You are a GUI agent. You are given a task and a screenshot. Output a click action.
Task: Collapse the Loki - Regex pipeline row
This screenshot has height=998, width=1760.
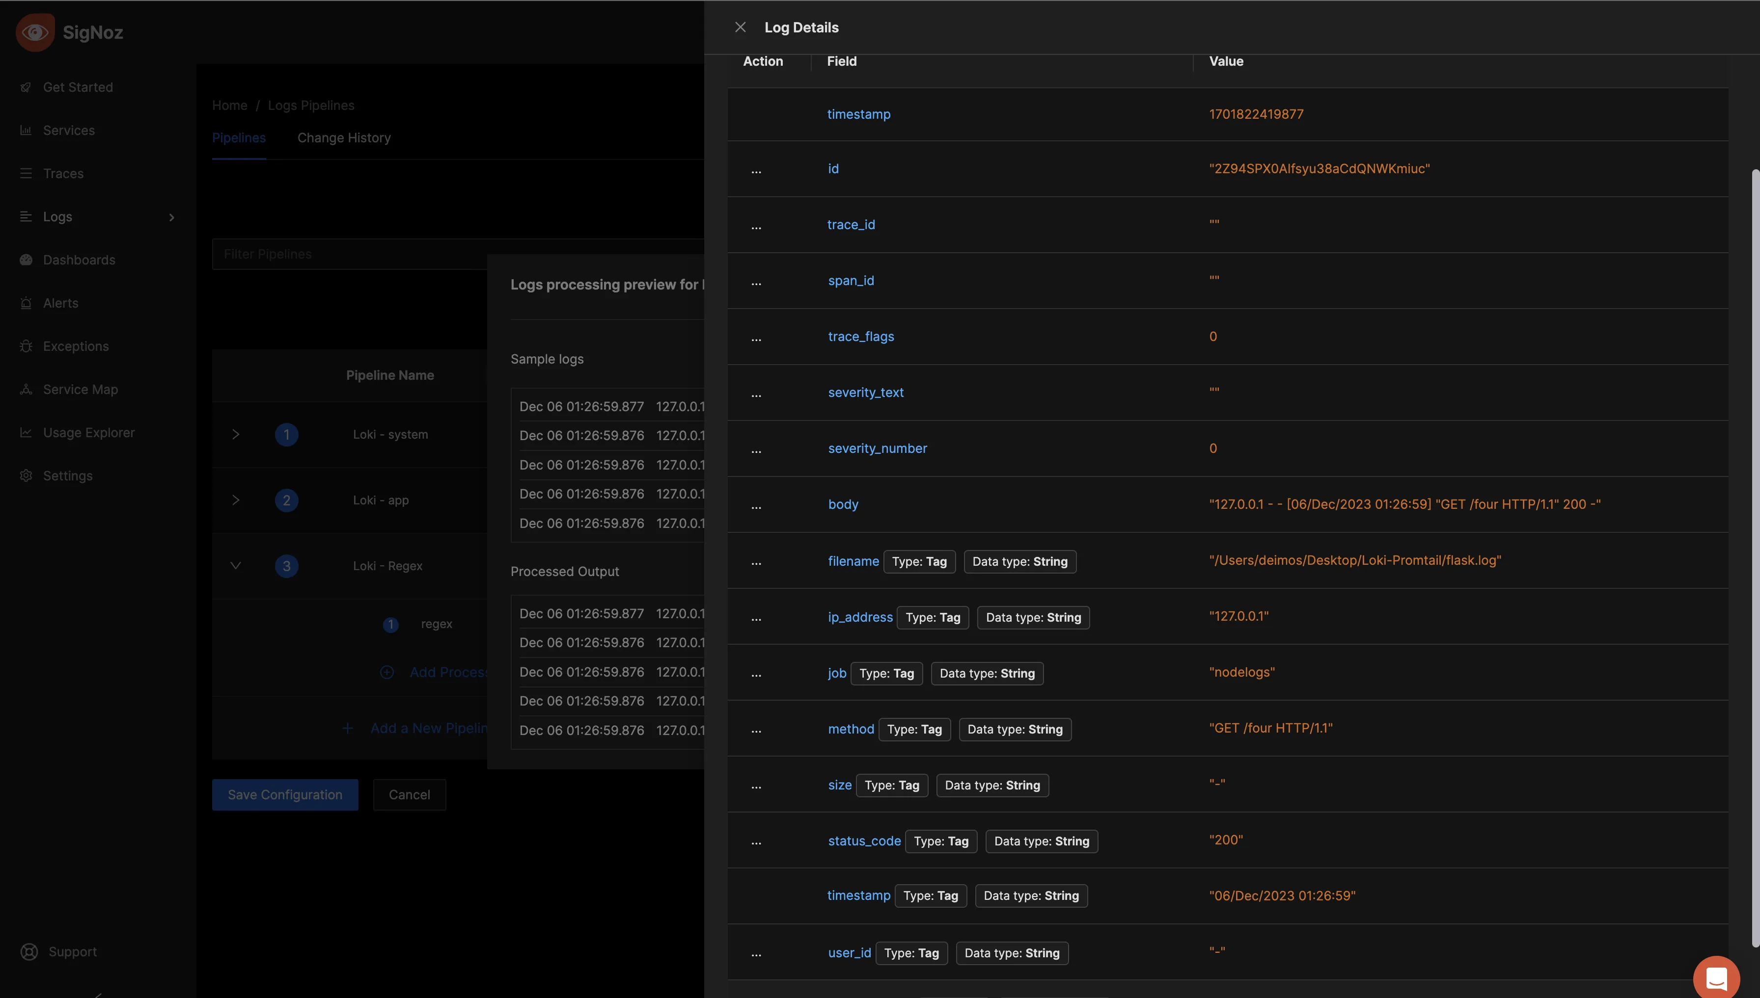click(x=235, y=566)
